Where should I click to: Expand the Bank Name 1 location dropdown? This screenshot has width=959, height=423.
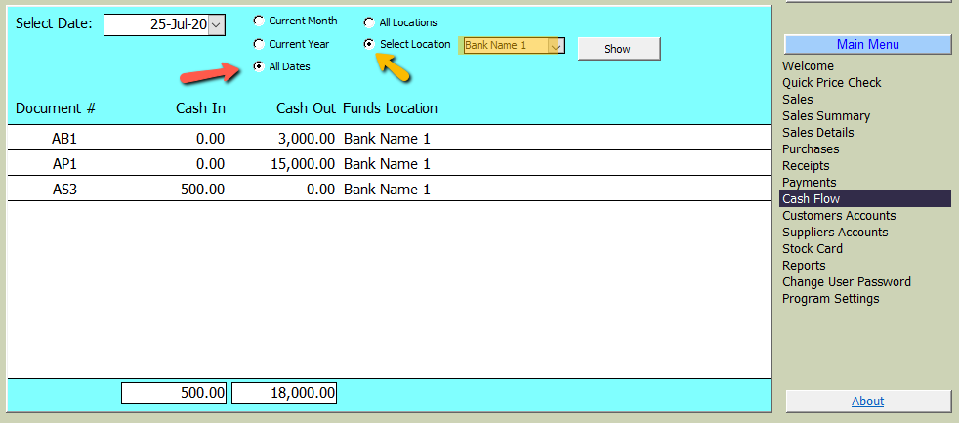point(556,45)
